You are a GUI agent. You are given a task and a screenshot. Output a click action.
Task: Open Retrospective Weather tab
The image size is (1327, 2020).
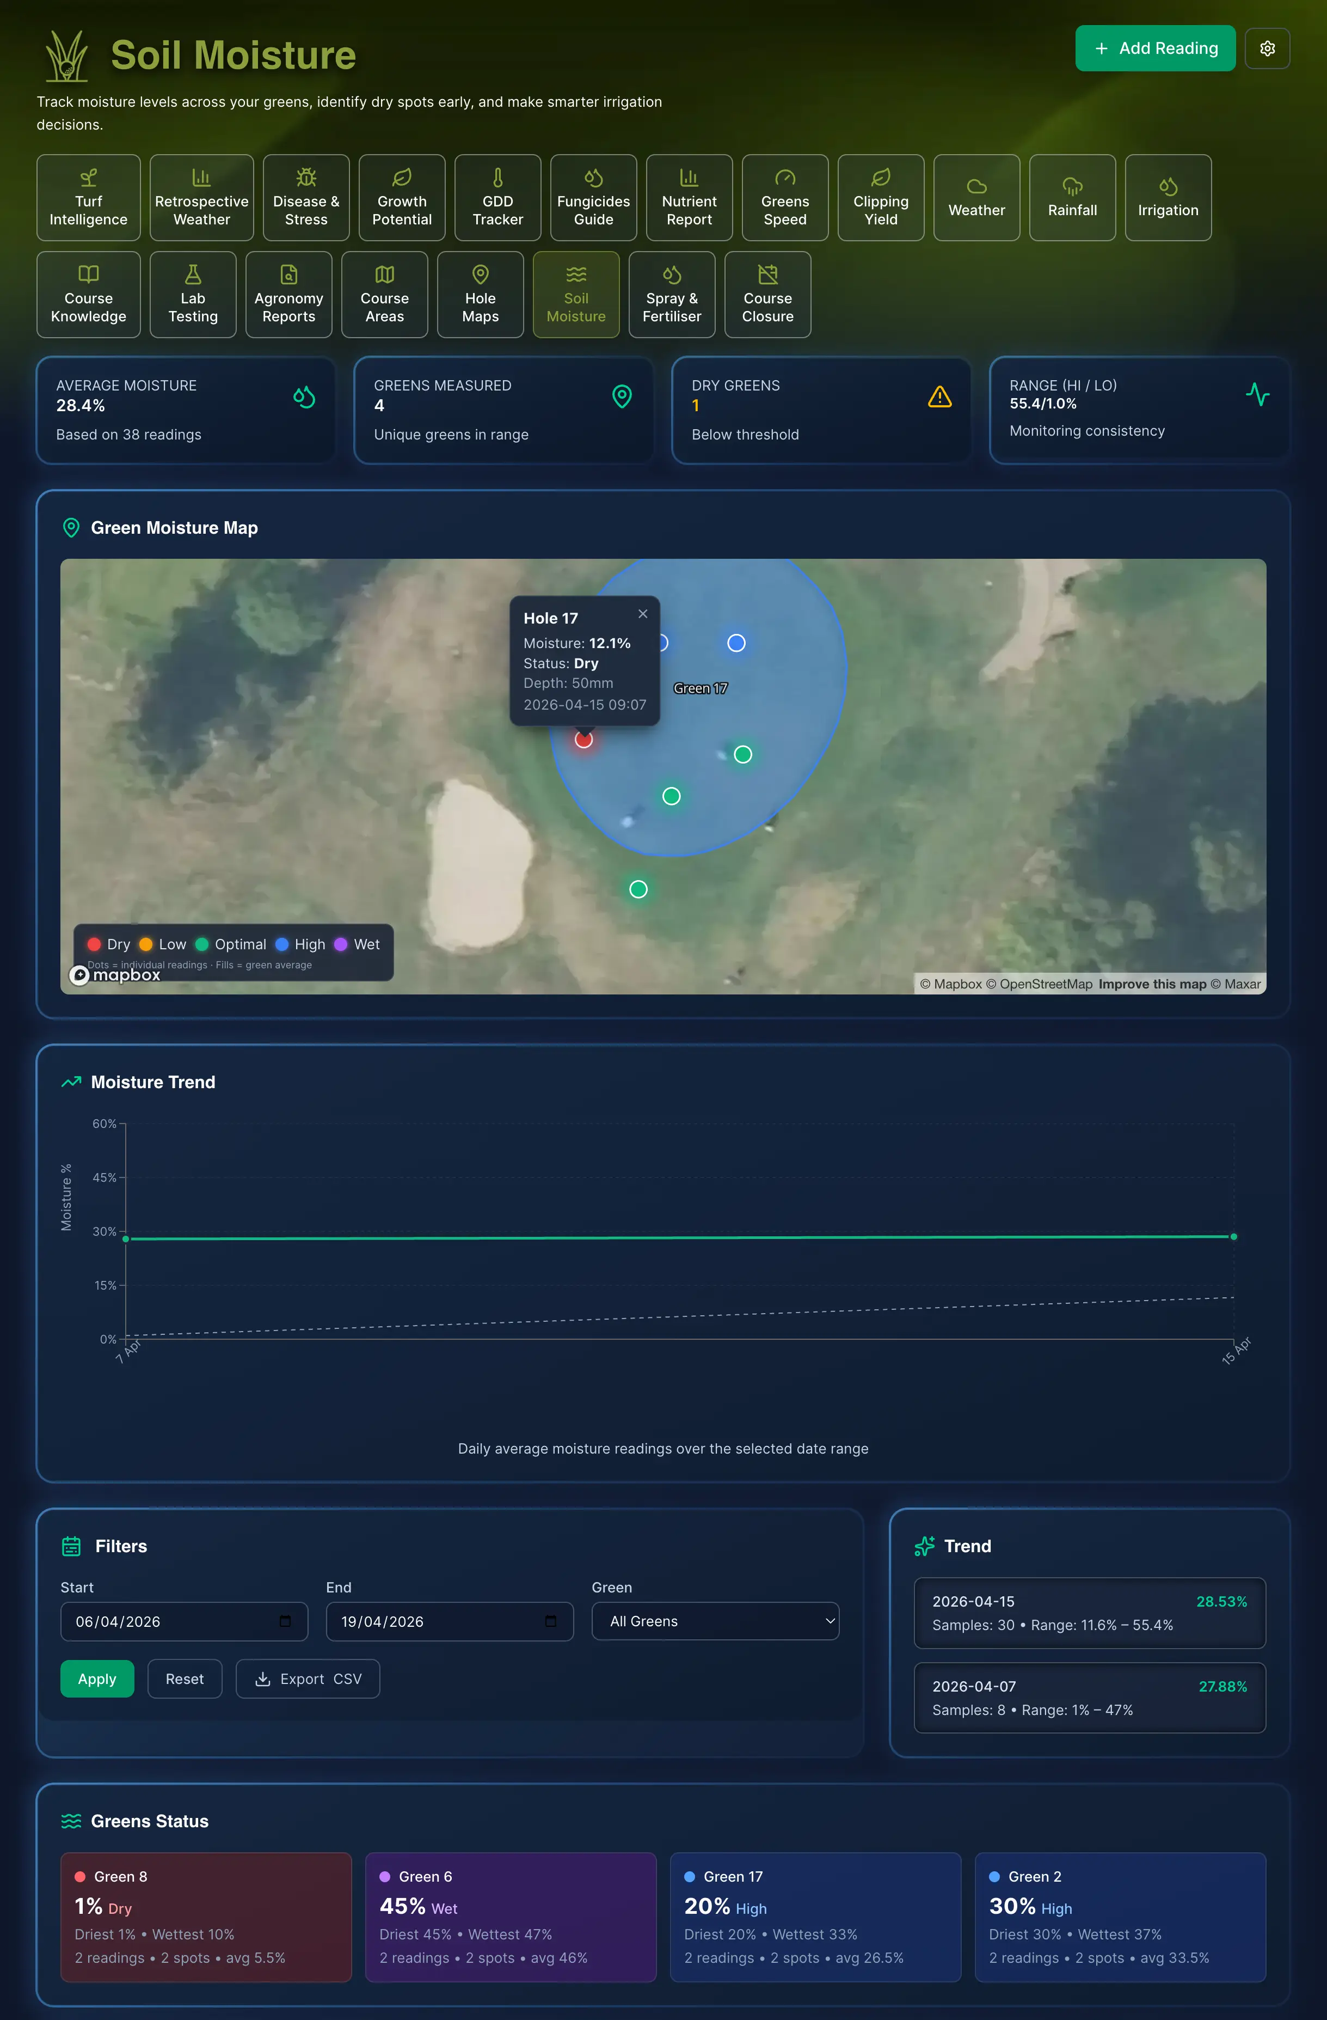pos(202,198)
